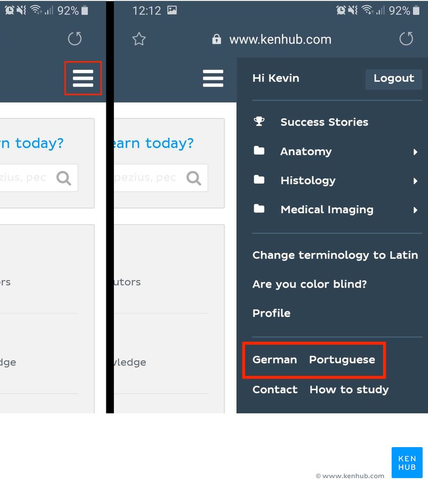Viewport: 428px width, 484px height.
Task: Click the 'earn today?' heading text
Action: point(154,143)
